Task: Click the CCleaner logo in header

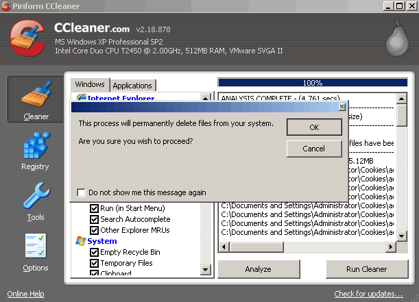Action: click(27, 38)
